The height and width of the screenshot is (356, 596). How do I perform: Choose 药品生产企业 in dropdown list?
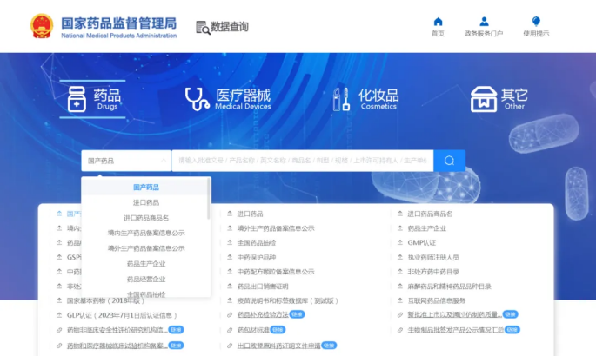(x=146, y=264)
